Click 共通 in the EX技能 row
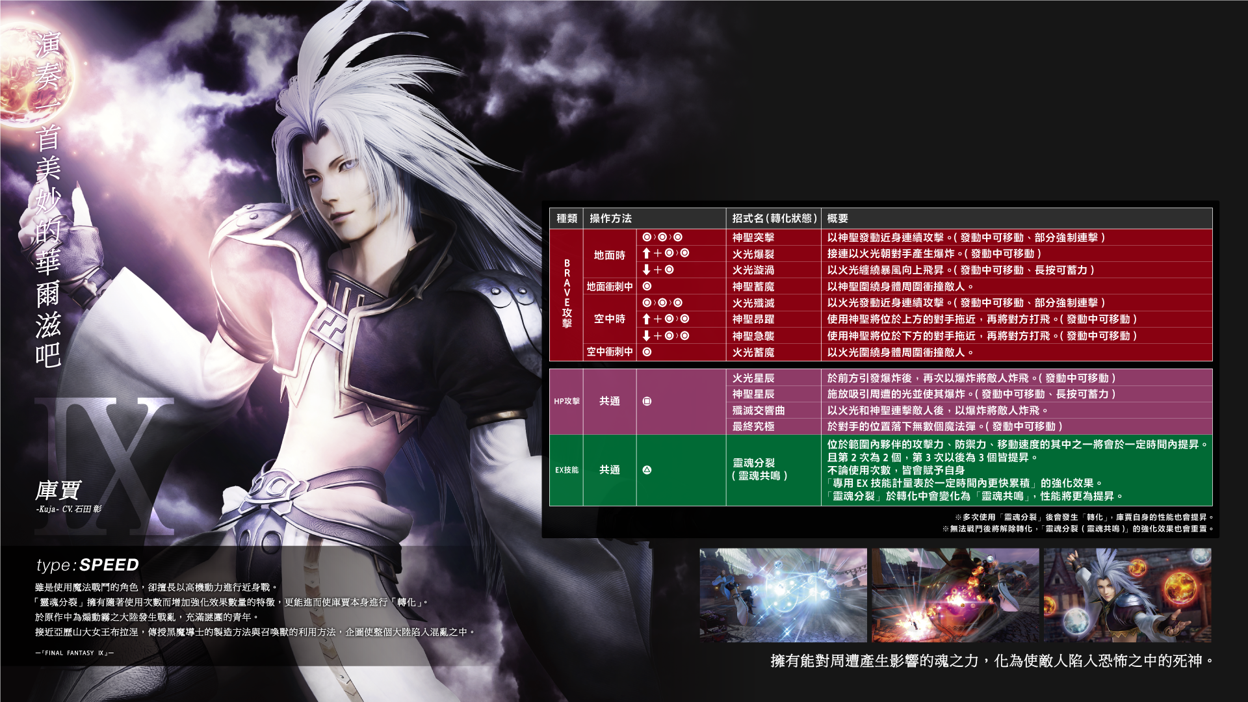The width and height of the screenshot is (1248, 702). coord(610,470)
